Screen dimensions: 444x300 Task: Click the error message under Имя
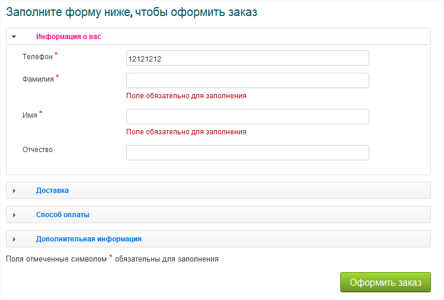187,132
